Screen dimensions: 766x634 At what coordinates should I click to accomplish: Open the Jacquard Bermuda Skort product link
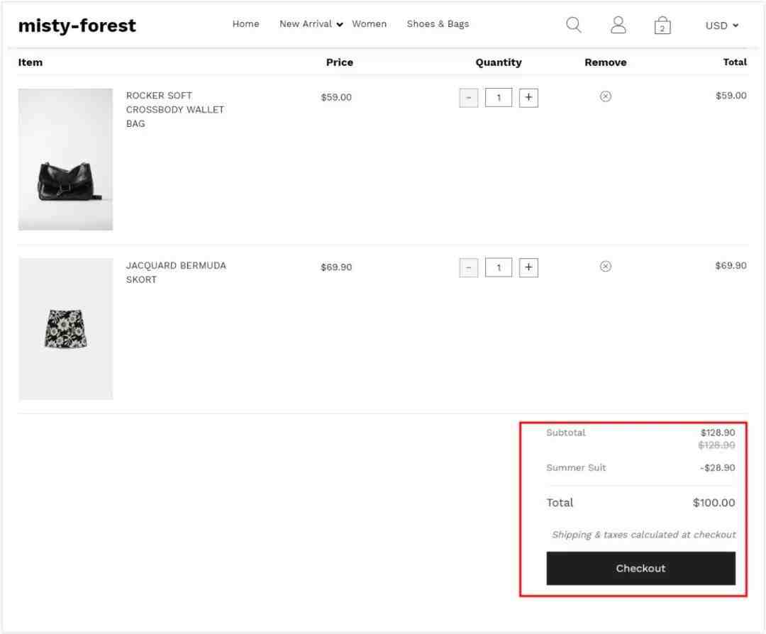(176, 272)
